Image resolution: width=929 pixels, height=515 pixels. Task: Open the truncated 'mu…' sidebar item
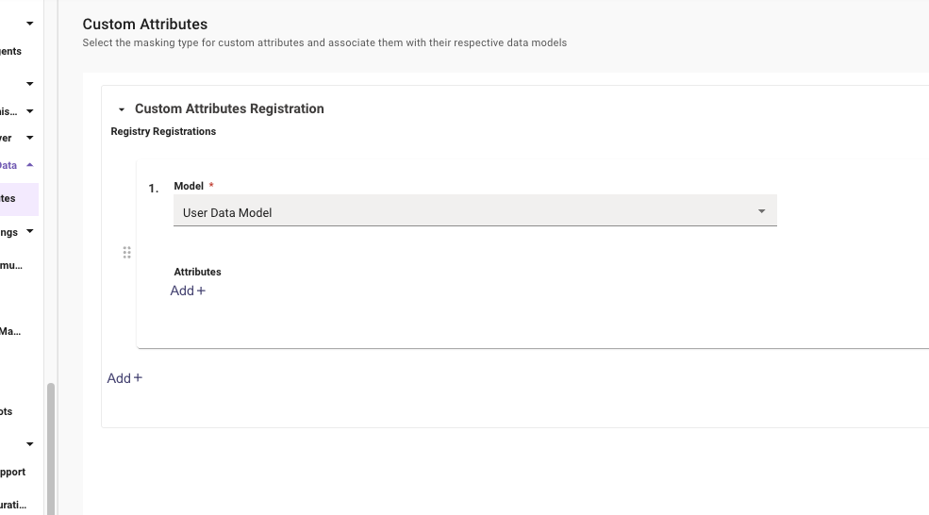(x=11, y=265)
